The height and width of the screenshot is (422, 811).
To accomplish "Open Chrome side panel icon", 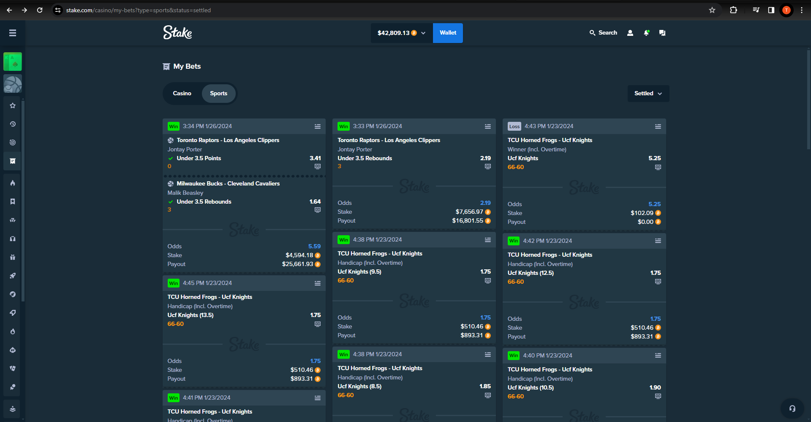I will [771, 10].
